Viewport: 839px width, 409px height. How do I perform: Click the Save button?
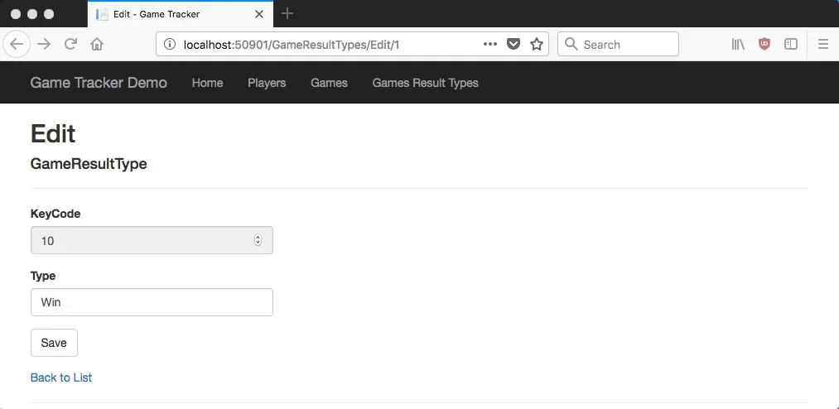[54, 343]
